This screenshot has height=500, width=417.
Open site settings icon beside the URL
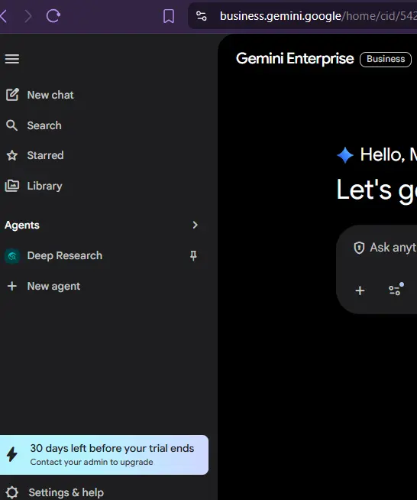(202, 16)
